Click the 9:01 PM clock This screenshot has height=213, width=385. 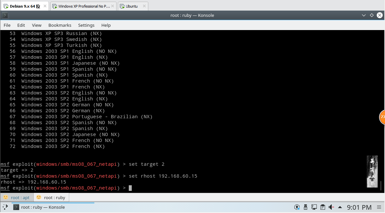359,207
